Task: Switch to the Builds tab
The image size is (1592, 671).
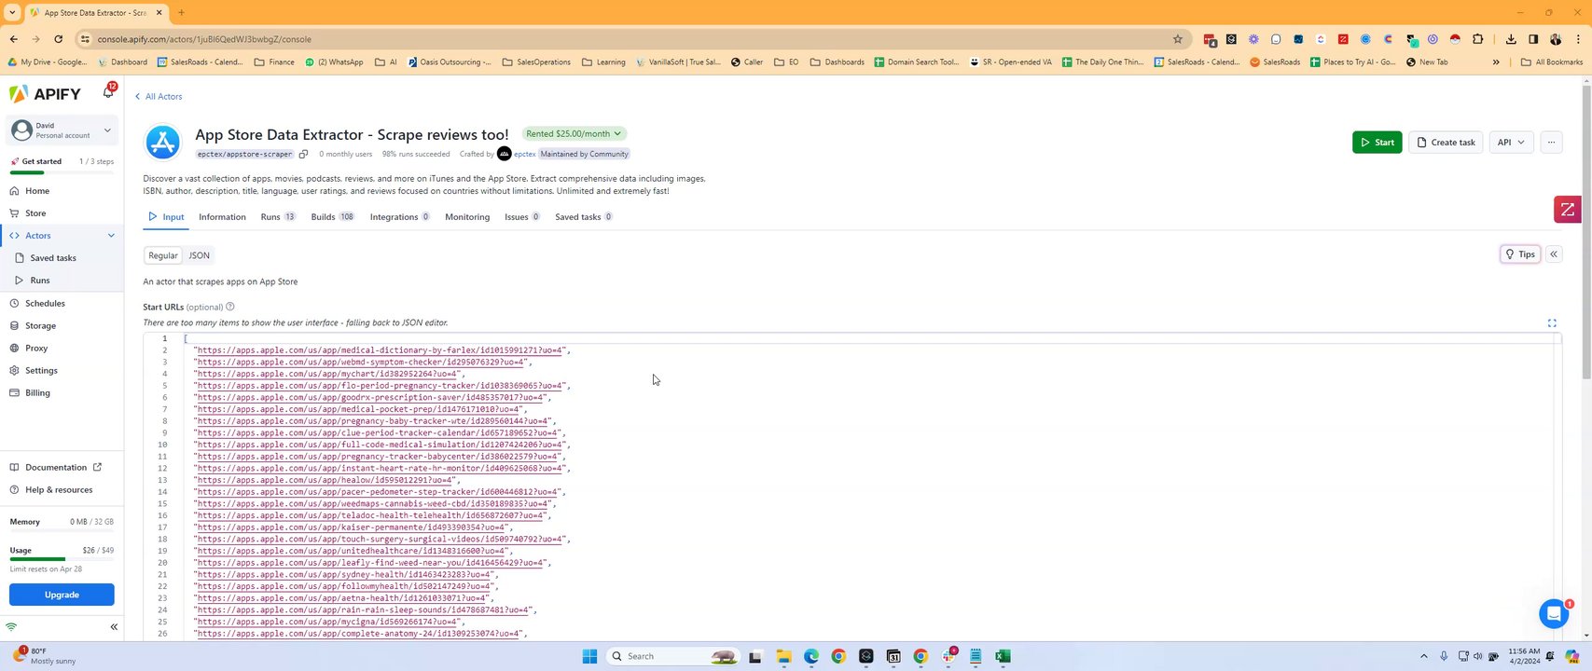Action: point(333,217)
